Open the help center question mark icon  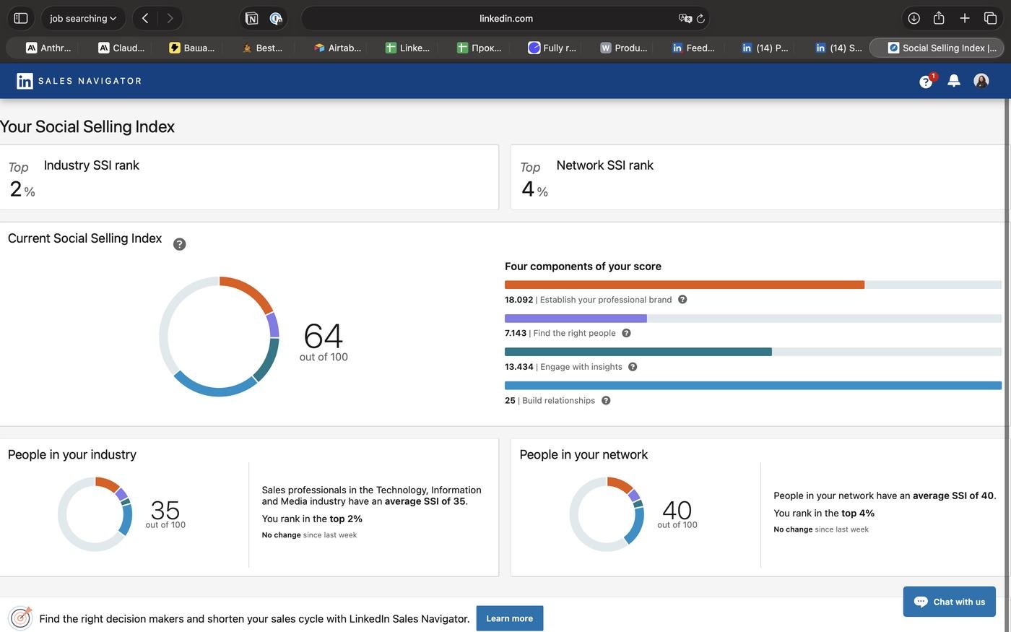925,82
